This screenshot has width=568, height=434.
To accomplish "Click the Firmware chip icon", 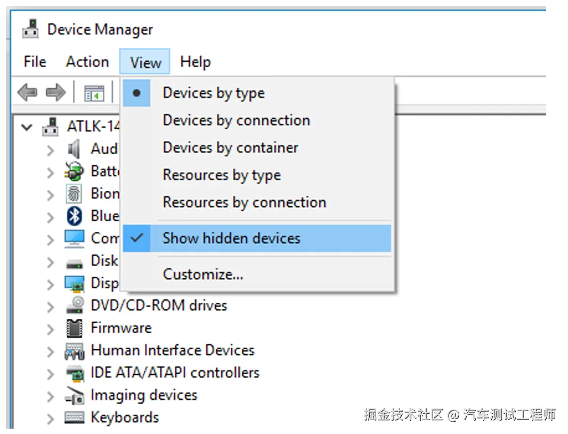I will click(x=75, y=328).
